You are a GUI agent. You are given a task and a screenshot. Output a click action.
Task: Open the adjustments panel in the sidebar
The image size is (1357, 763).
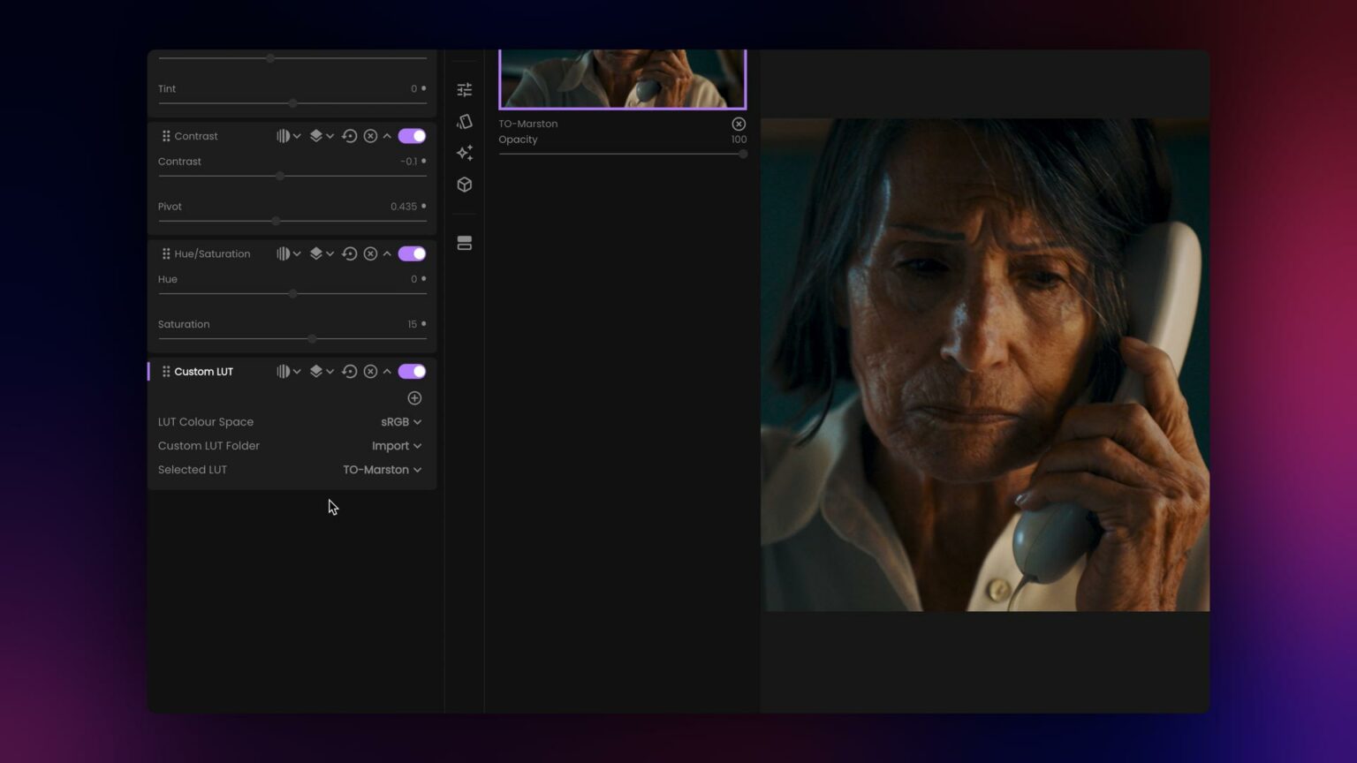click(x=464, y=89)
